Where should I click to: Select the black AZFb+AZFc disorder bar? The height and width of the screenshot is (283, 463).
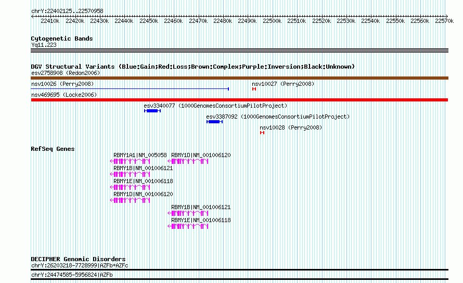[239, 269]
